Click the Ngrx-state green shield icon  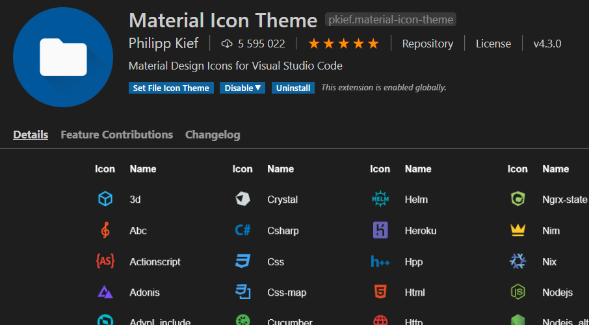point(517,199)
